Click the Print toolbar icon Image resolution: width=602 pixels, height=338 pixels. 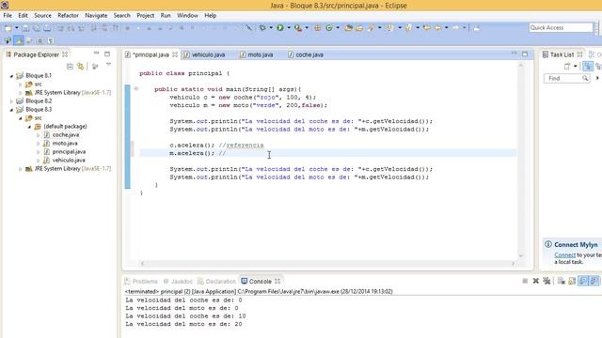coord(47,28)
